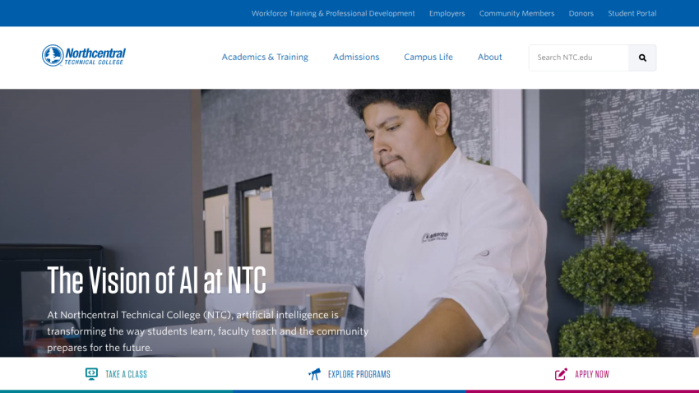Viewport: 699px width, 393px height.
Task: Click the Northcentral Technical College logo
Action: click(x=84, y=55)
